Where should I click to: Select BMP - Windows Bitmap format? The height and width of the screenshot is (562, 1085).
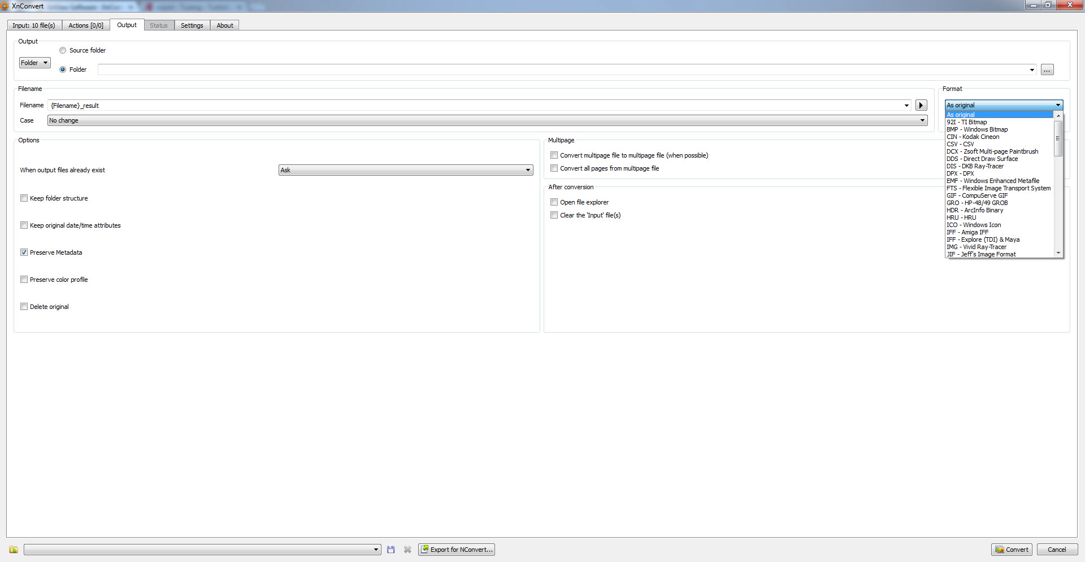coord(977,129)
